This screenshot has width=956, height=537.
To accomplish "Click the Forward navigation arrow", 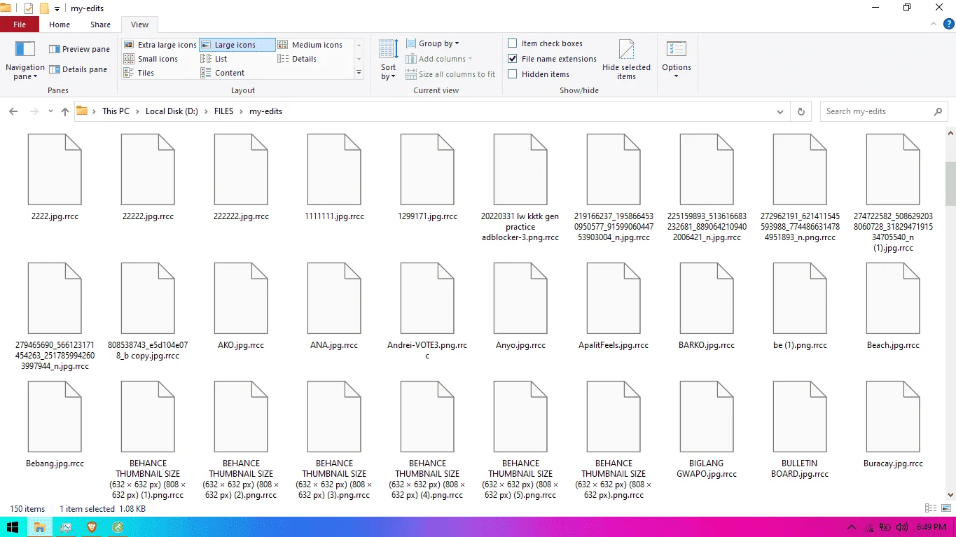I will point(34,111).
